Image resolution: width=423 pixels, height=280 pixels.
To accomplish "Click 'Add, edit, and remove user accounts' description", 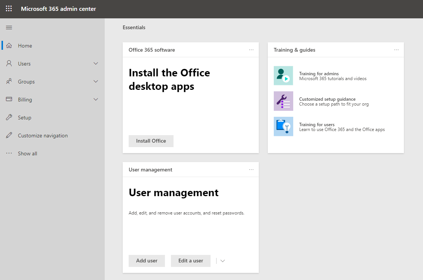I will click(x=186, y=213).
